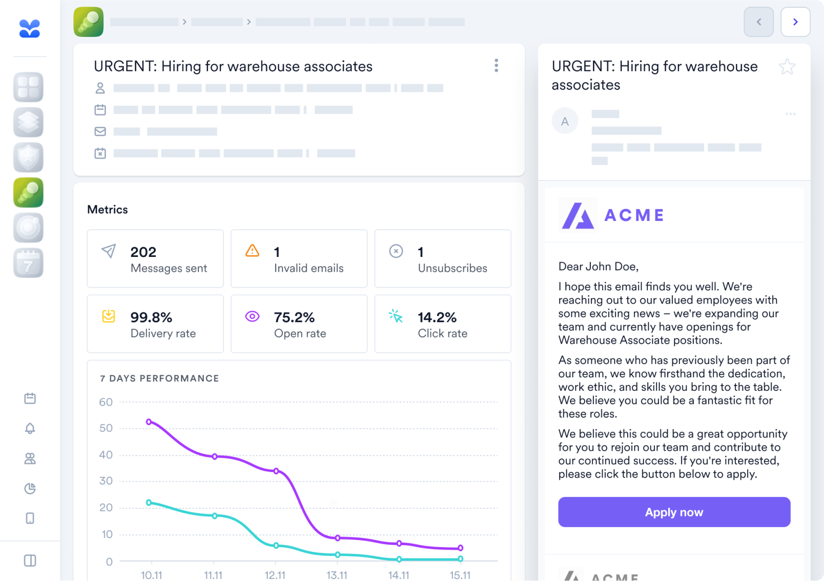Screen dimensions: 824x581
Task: Click the Open rate metric card
Action: 299,324
